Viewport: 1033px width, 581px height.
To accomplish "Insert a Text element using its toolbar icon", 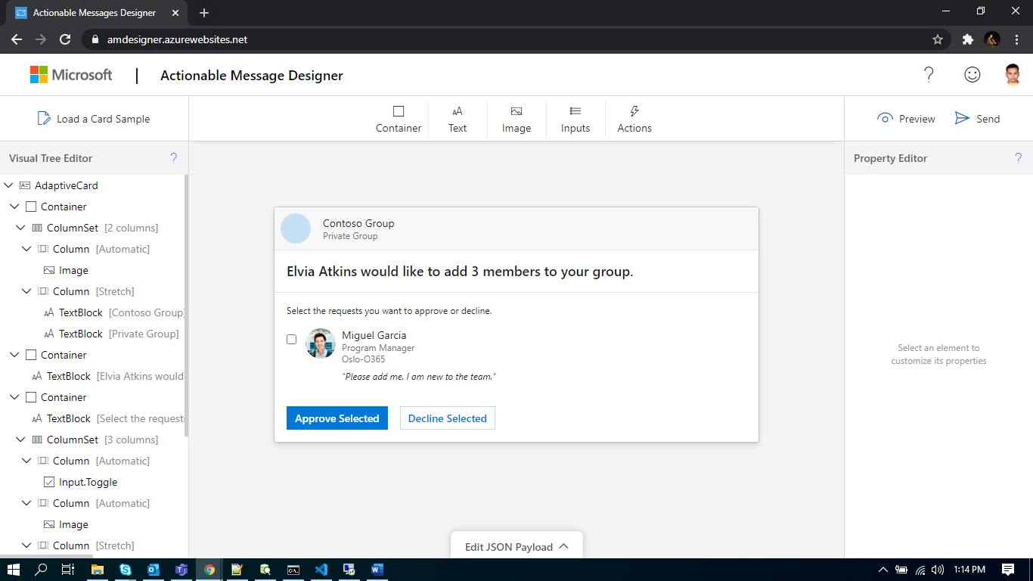I will tap(457, 118).
